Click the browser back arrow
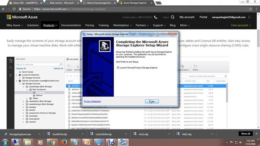 pos(4,9)
